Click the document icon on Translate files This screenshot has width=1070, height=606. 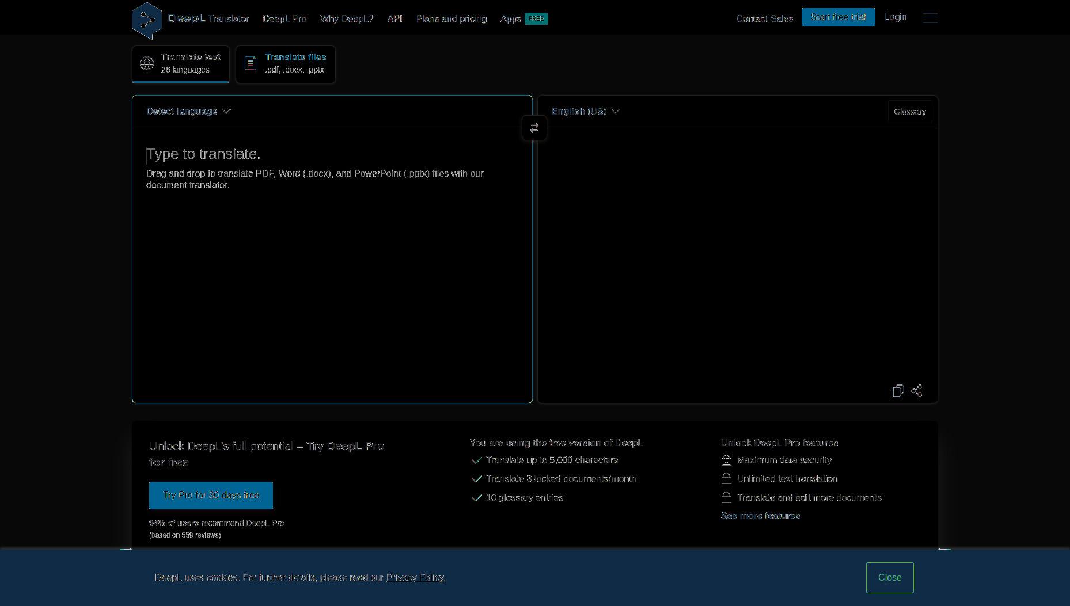[x=251, y=63]
